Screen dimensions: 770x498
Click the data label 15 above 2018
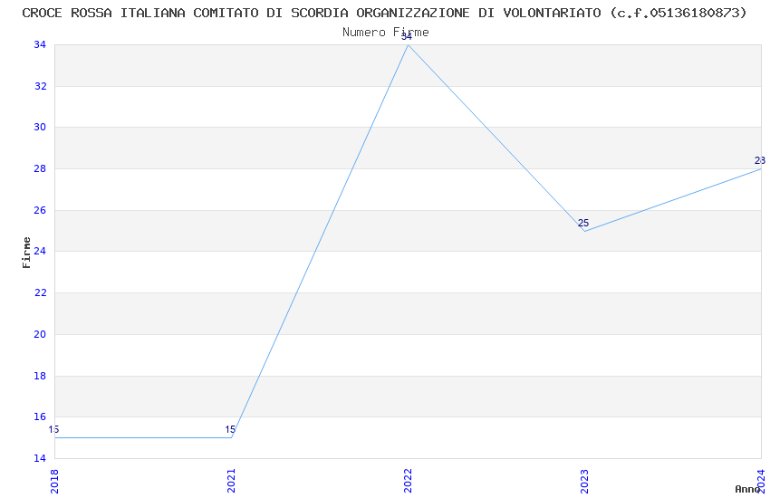click(53, 430)
